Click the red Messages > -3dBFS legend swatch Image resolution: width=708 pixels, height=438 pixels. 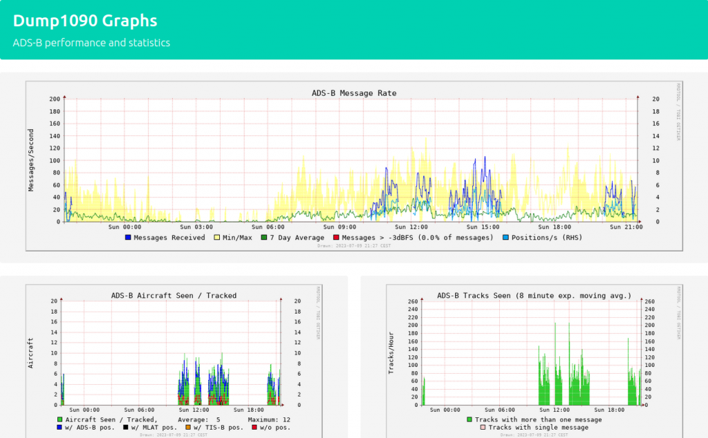(336, 237)
